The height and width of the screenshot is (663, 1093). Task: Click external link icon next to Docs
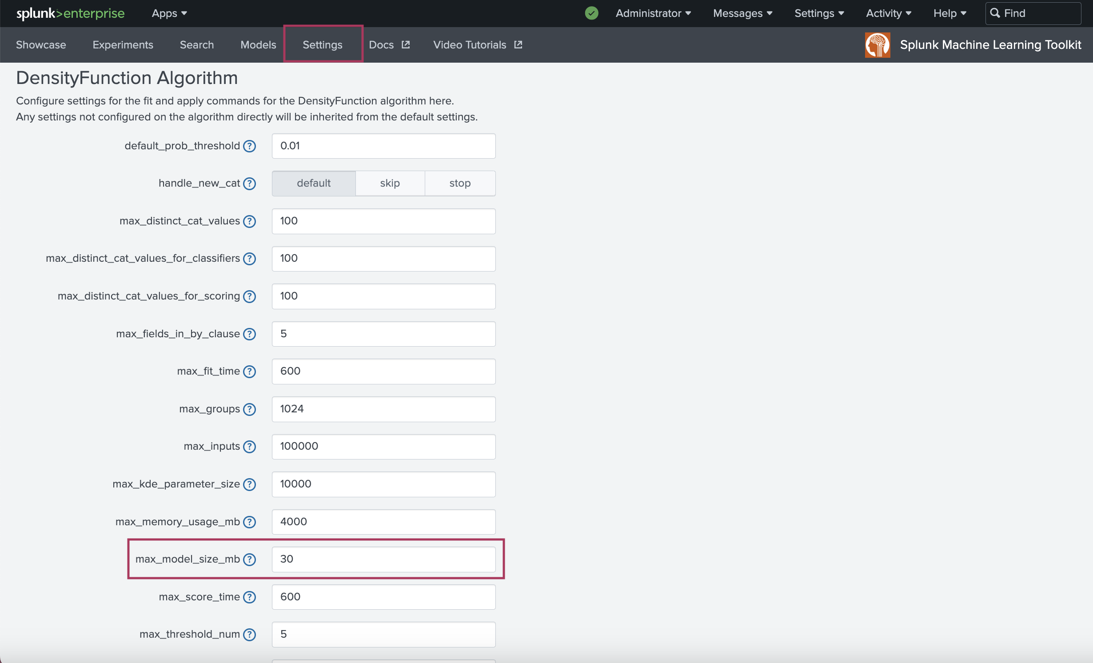(x=406, y=44)
